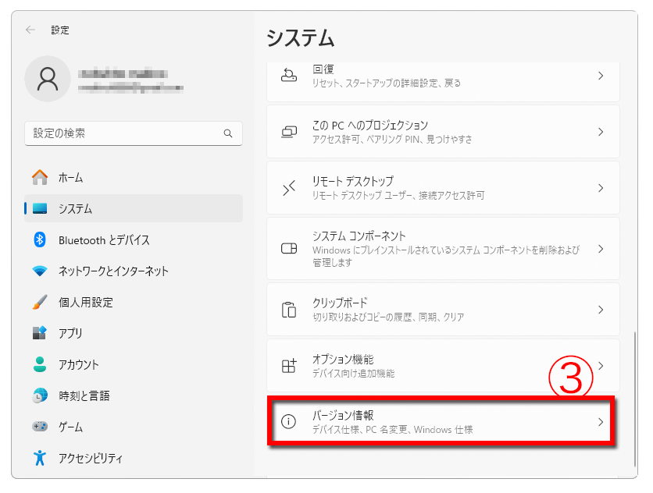Image resolution: width=653 pixels, height=493 pixels.
Task: Click the Bluetooth icon in sidebar
Action: (x=40, y=240)
